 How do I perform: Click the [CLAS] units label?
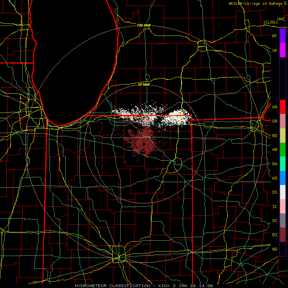270,22
